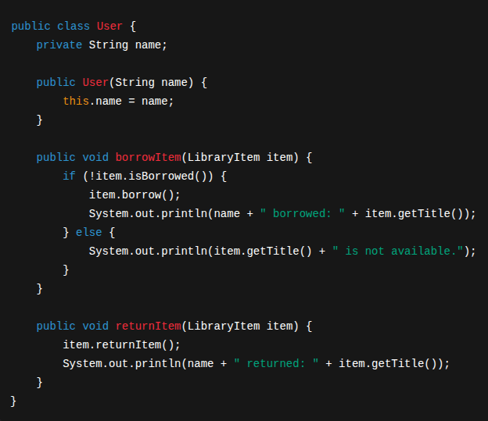Click the 'this' keyword in the constructor
Image resolution: width=488 pixels, height=421 pixels.
(x=76, y=101)
